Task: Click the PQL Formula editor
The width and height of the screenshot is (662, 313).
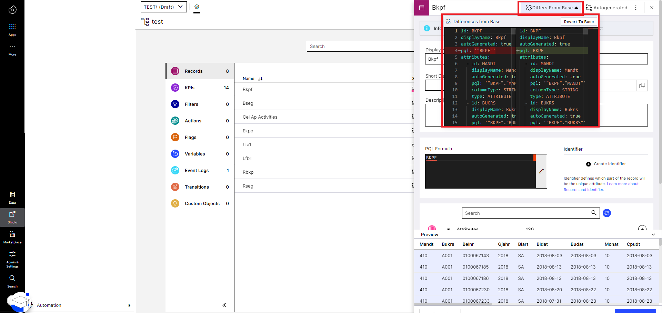Action: click(x=480, y=171)
